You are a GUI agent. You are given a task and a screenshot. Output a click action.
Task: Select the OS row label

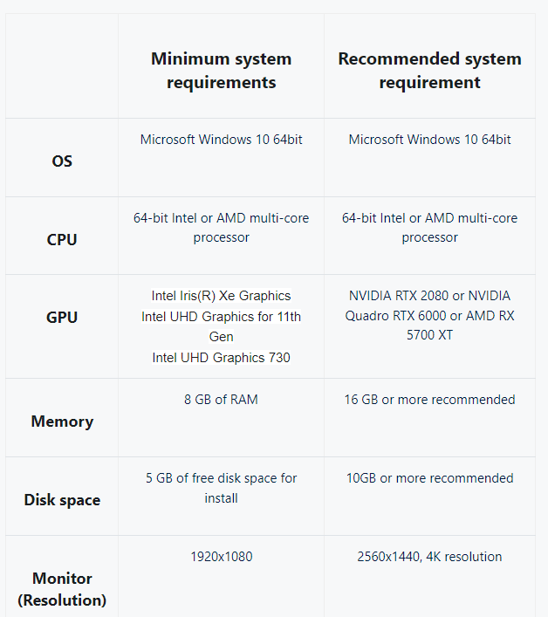coord(62,161)
